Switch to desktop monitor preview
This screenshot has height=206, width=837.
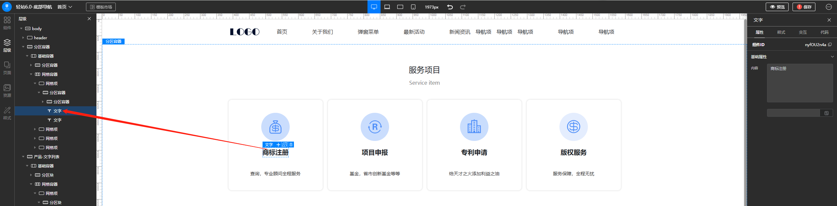tap(374, 7)
